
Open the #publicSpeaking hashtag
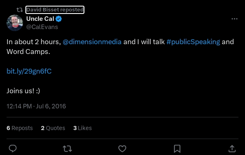(193, 42)
